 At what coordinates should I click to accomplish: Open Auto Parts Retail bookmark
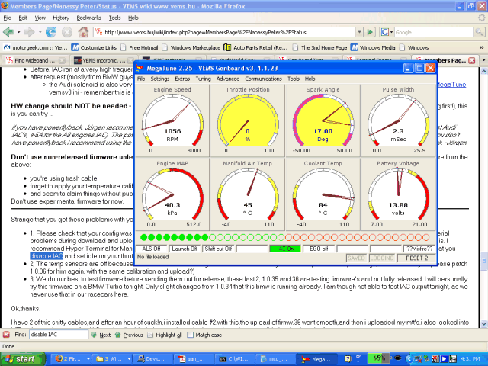(x=256, y=47)
